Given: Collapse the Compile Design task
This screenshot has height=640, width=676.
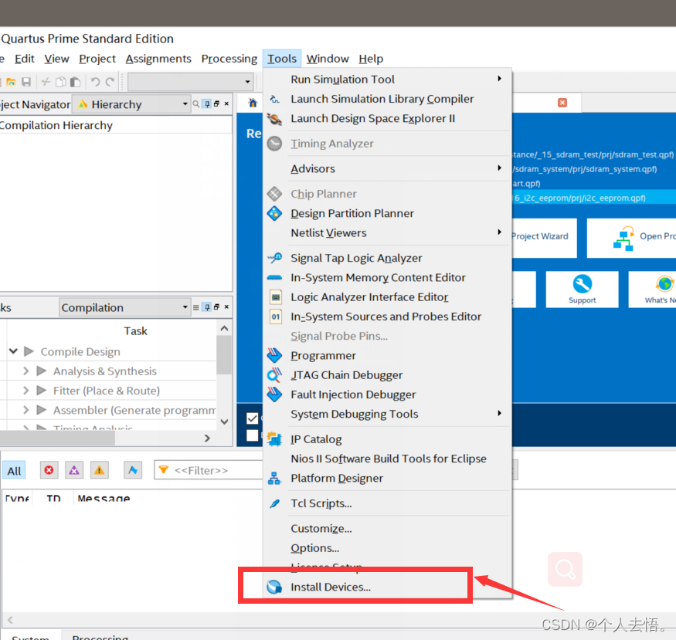Looking at the screenshot, I should [13, 351].
